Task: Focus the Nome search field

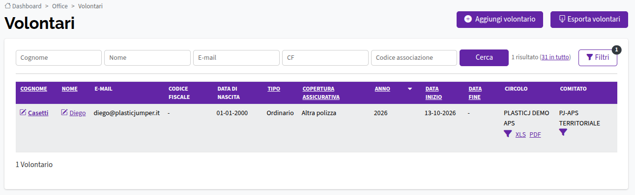Action: (147, 57)
